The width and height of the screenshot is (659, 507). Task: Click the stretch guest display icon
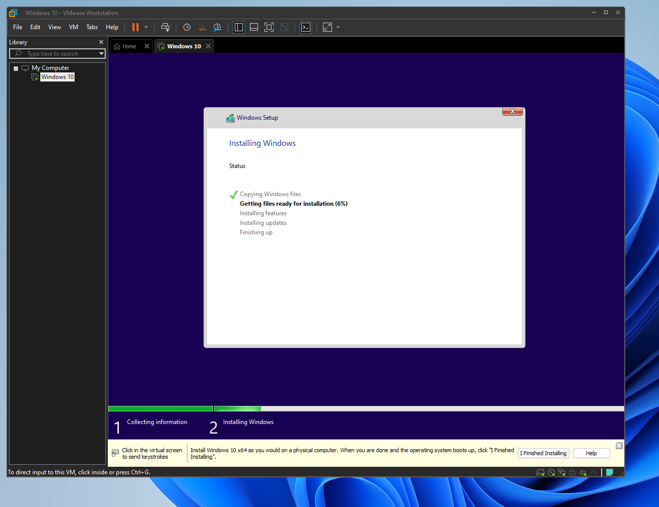327,27
